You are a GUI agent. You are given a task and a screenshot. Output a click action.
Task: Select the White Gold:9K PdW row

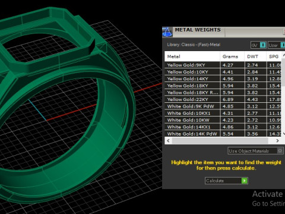pos(223,106)
